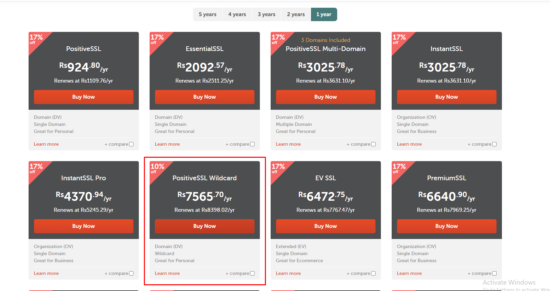Click the Multiple Domain feature text
550x291 pixels.
click(294, 125)
